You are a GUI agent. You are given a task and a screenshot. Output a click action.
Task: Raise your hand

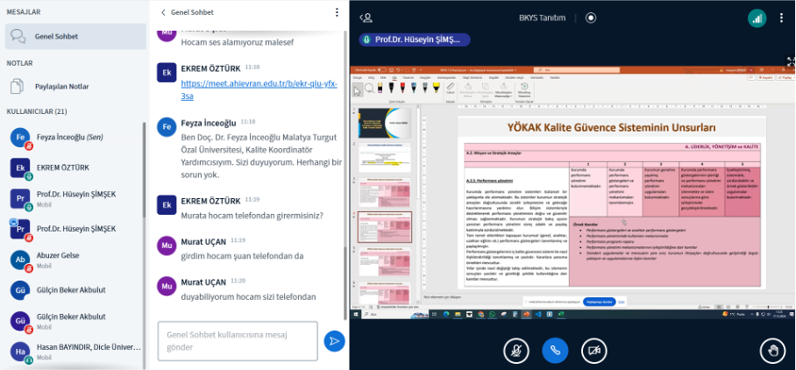(x=772, y=350)
